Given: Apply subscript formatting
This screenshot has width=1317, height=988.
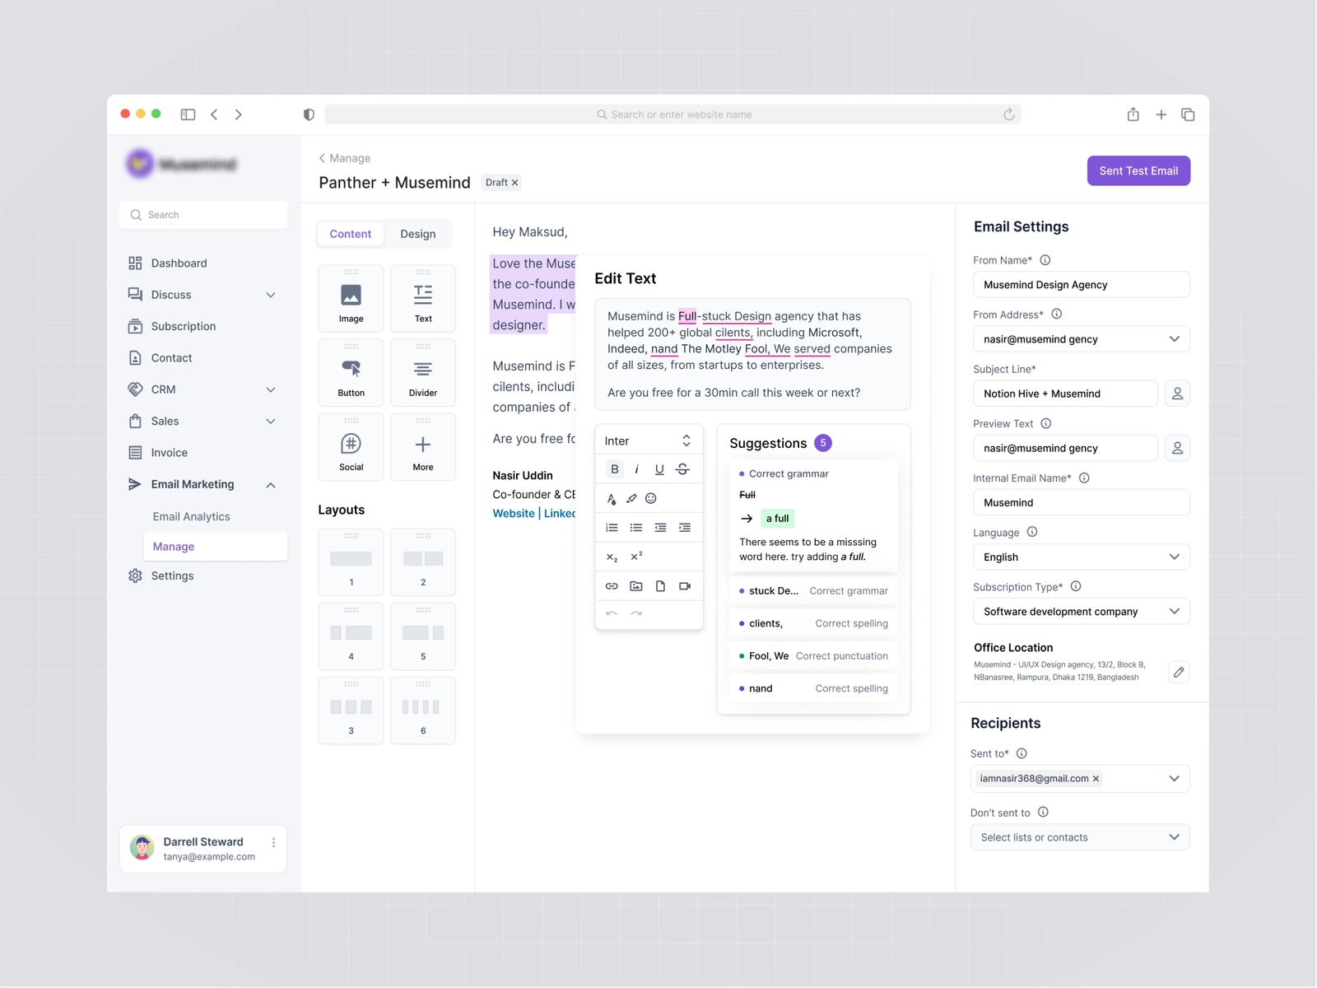Looking at the screenshot, I should [x=612, y=557].
